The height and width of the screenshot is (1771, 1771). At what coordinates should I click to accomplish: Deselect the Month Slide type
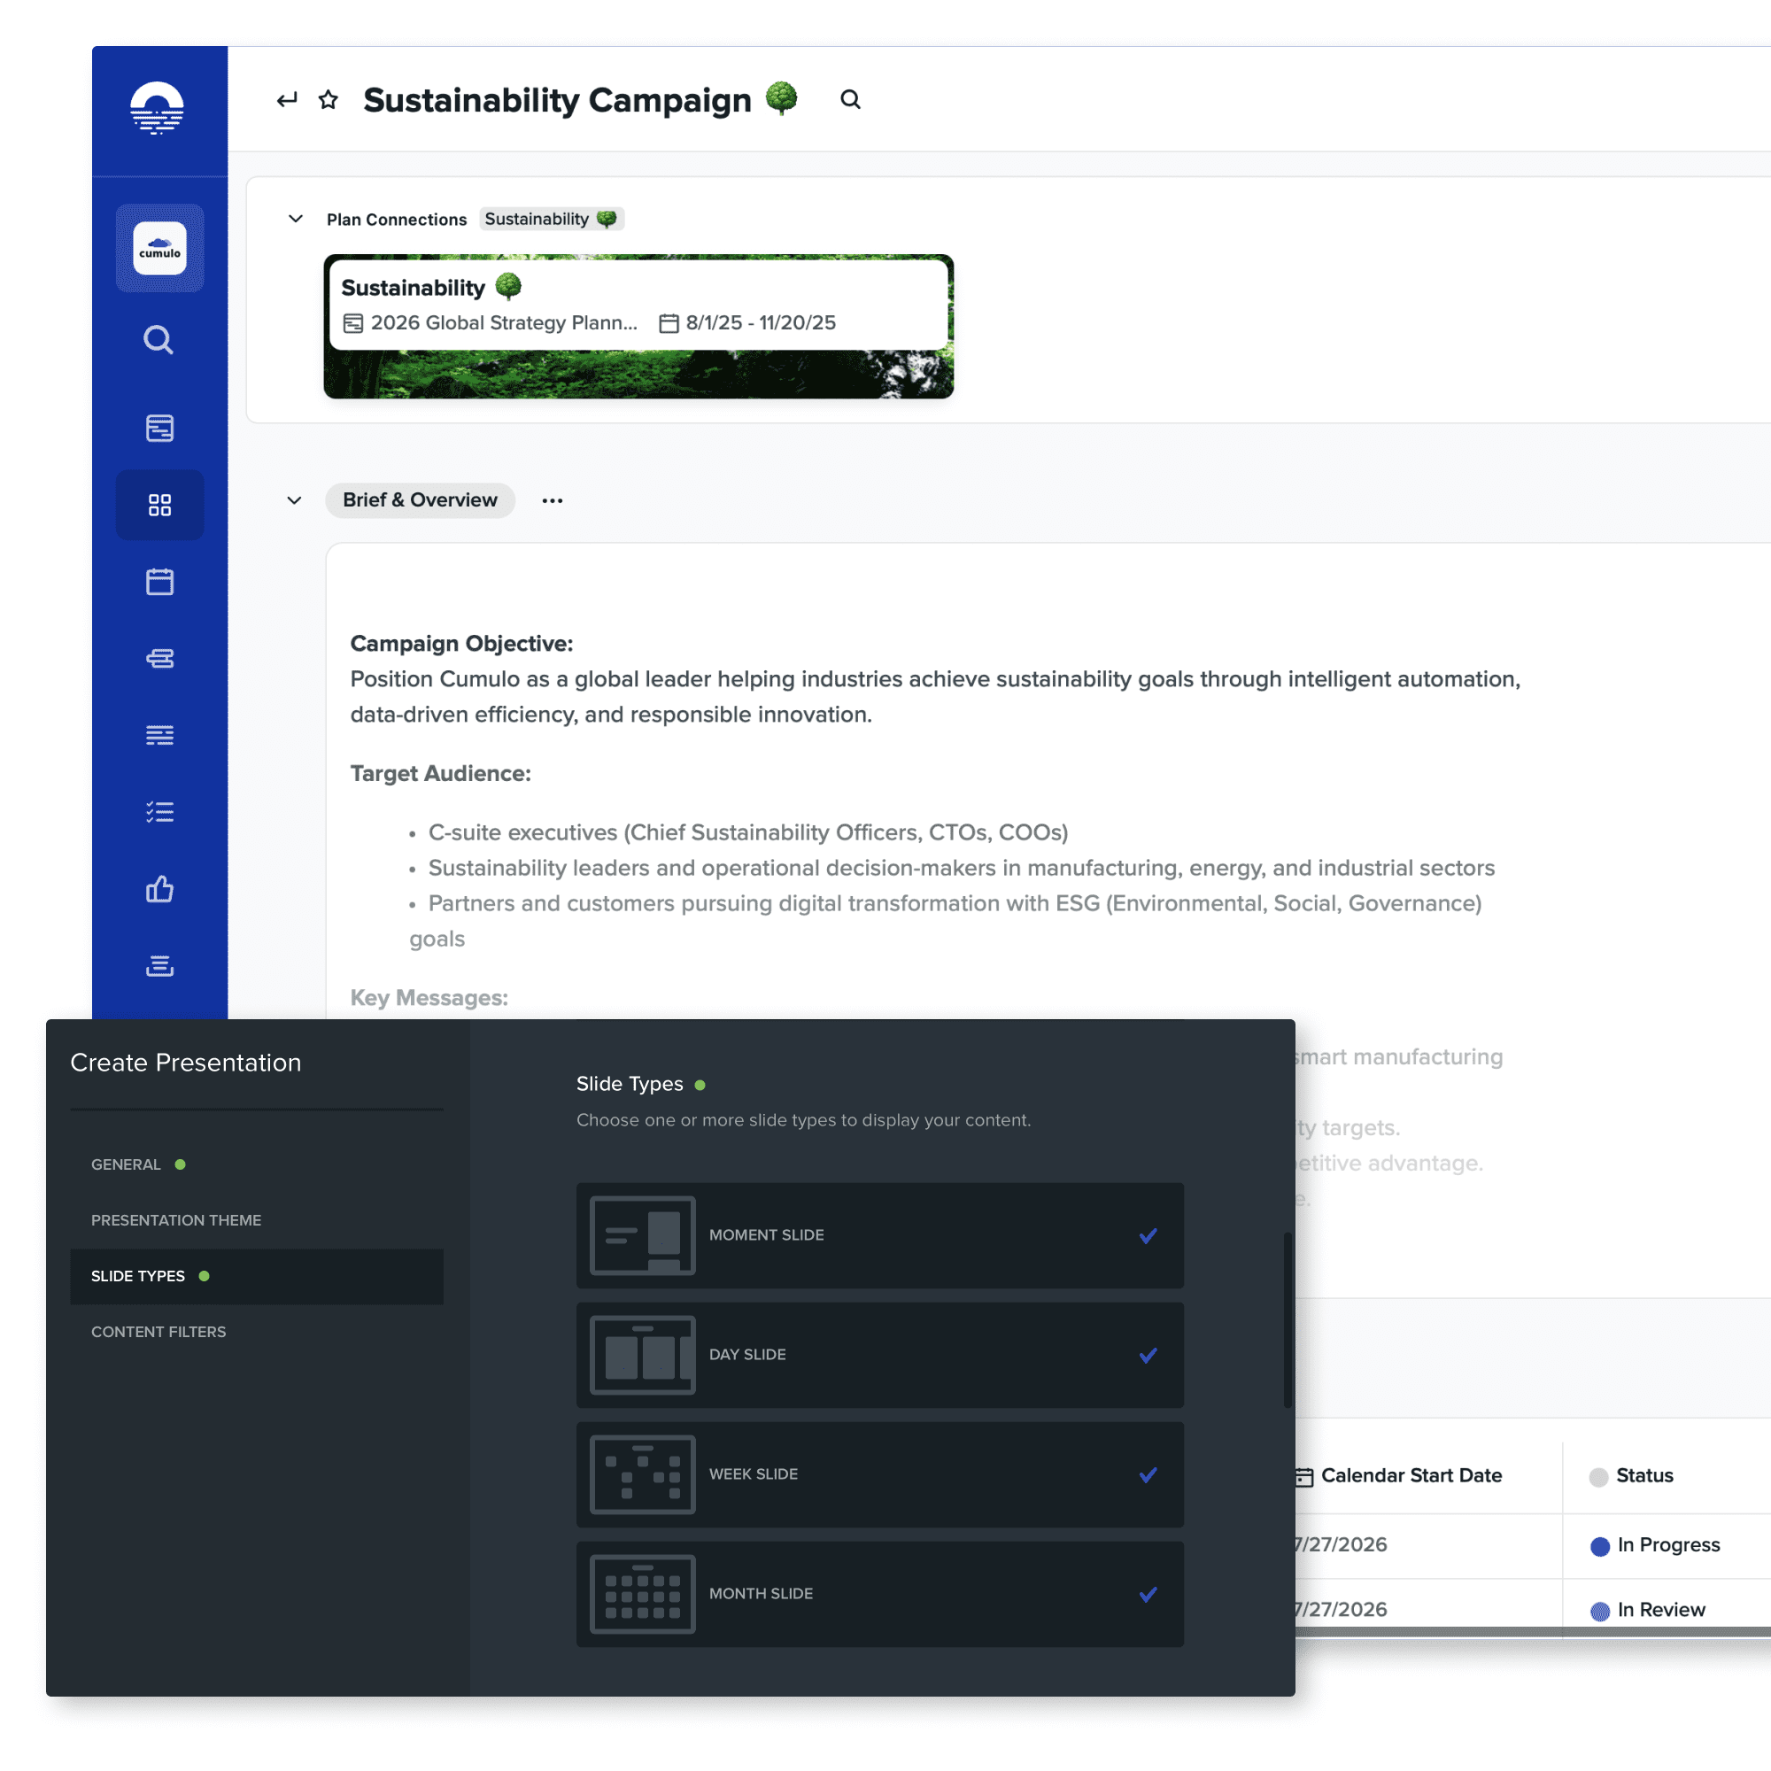[1148, 1594]
